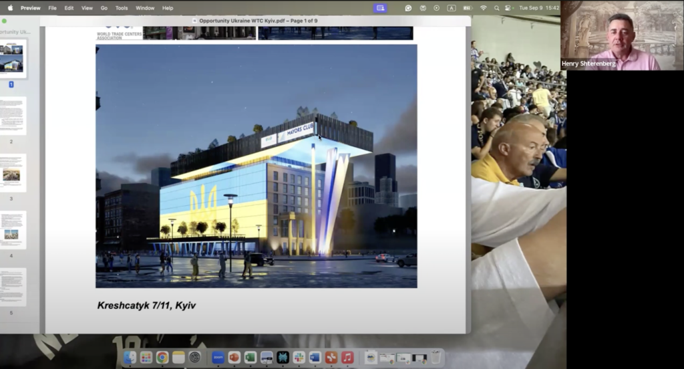The height and width of the screenshot is (369, 684).
Task: Click the Henry Shterenberg name label
Action: pyautogui.click(x=588, y=64)
